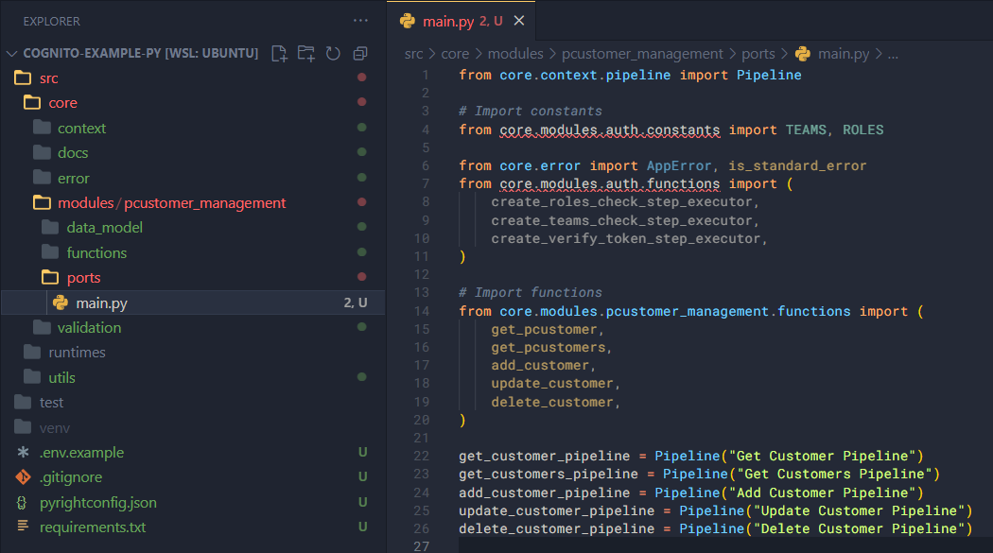Click the Python icon on main.py tab
The image size is (993, 553).
click(x=408, y=21)
